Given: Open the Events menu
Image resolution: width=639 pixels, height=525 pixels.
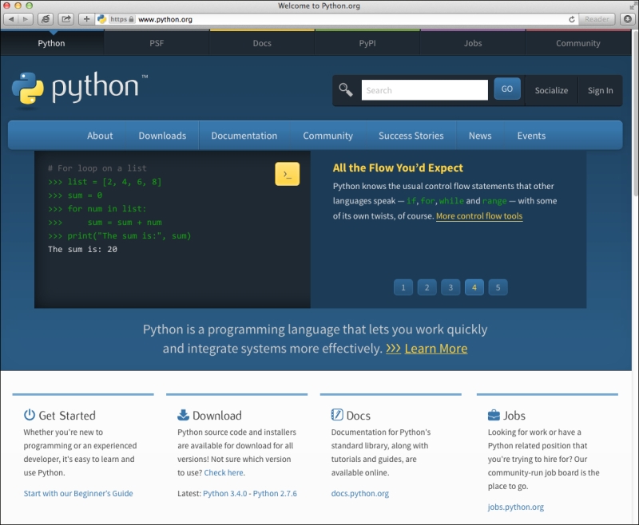Looking at the screenshot, I should click(x=531, y=136).
